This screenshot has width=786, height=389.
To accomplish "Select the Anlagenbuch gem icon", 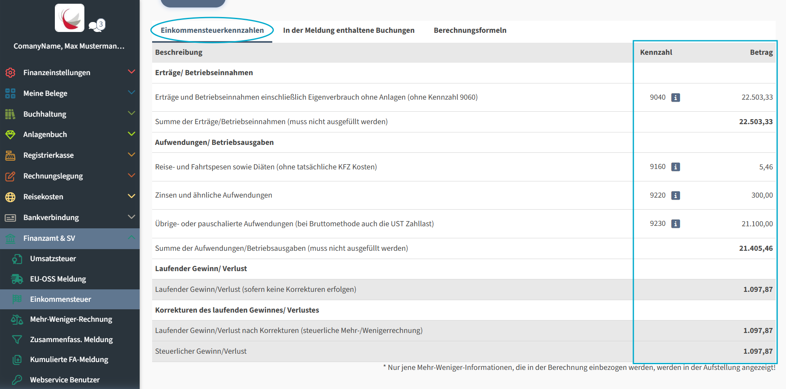I will tap(10, 135).
